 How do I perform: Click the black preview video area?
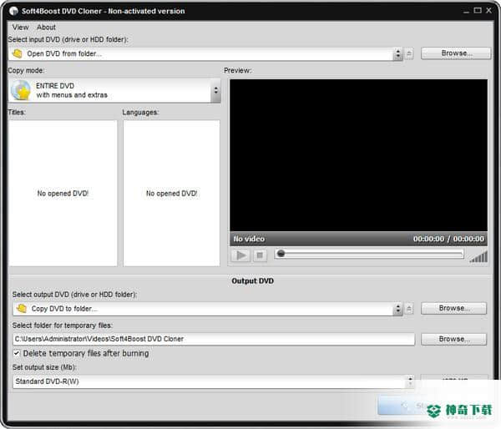tap(358, 155)
